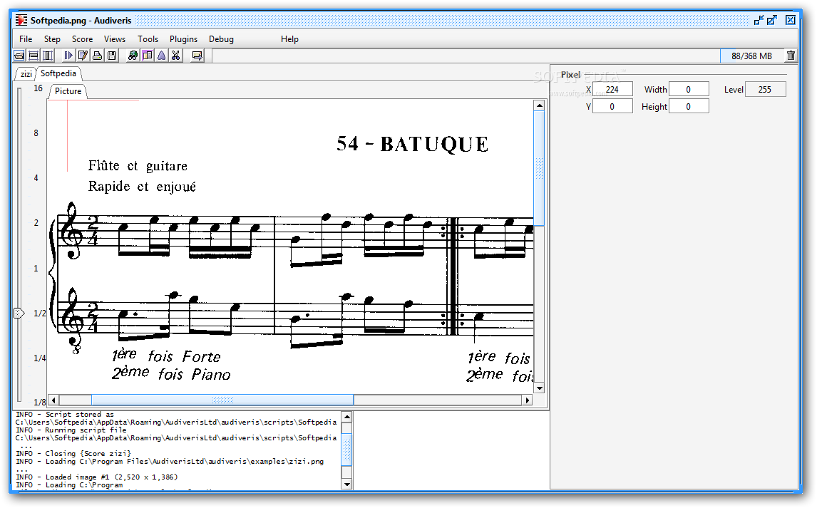Print the score with the printer icon

pyautogui.click(x=97, y=55)
